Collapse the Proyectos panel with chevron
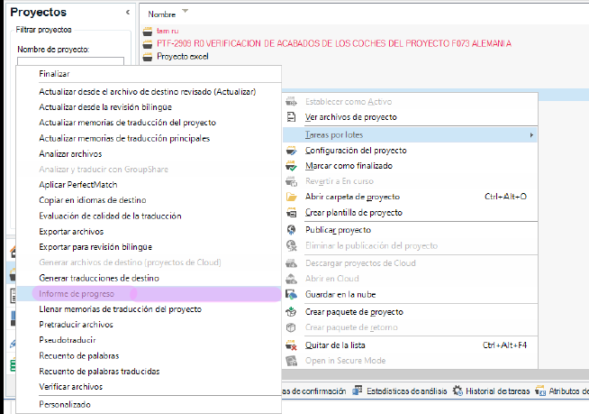This screenshot has height=414, width=589. (x=128, y=12)
